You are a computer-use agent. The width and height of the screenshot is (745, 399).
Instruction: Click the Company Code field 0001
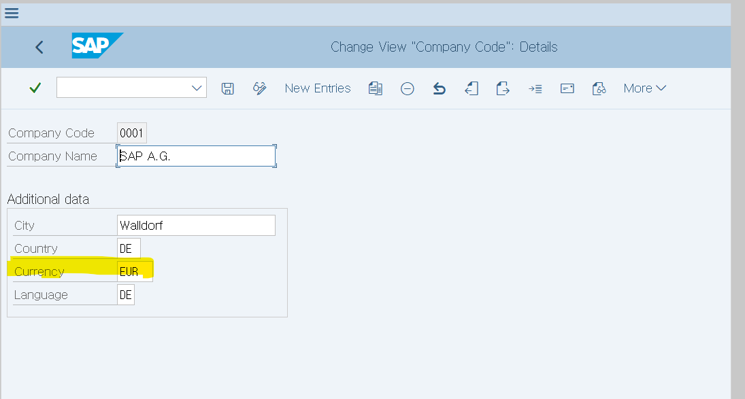coord(131,133)
